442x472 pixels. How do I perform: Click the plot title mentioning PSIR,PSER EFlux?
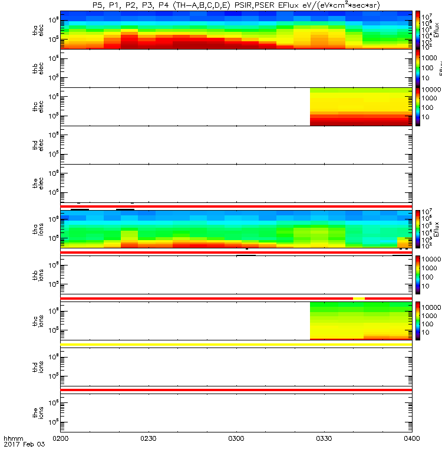(236, 5)
